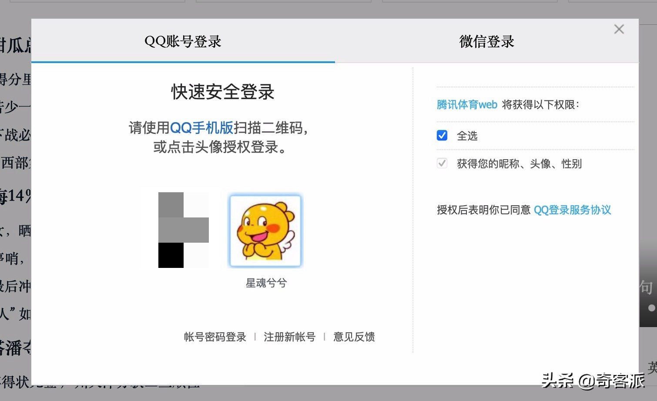Open 意见反馈 feedback link
Viewport: 657px width, 401px height.
pyautogui.click(x=354, y=337)
